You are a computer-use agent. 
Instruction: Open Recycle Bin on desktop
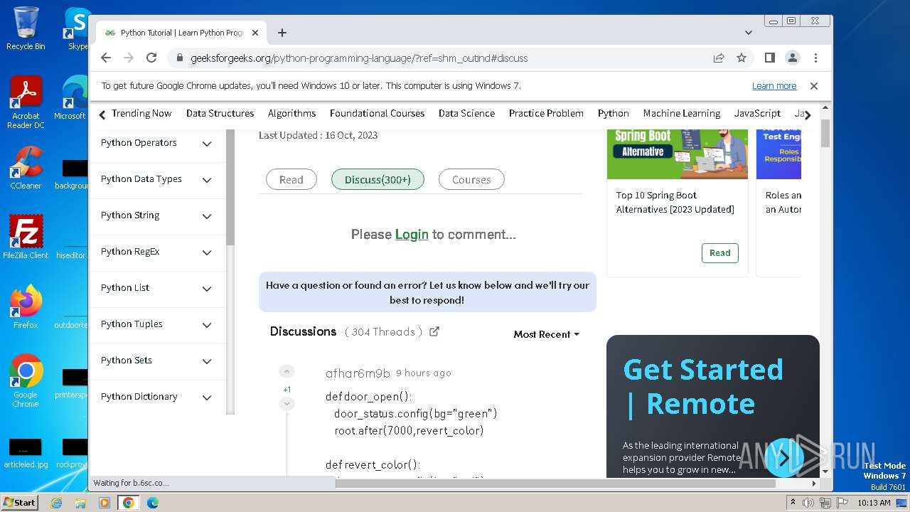click(26, 28)
